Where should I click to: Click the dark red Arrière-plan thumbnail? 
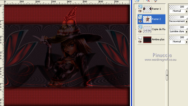(x=147, y=40)
